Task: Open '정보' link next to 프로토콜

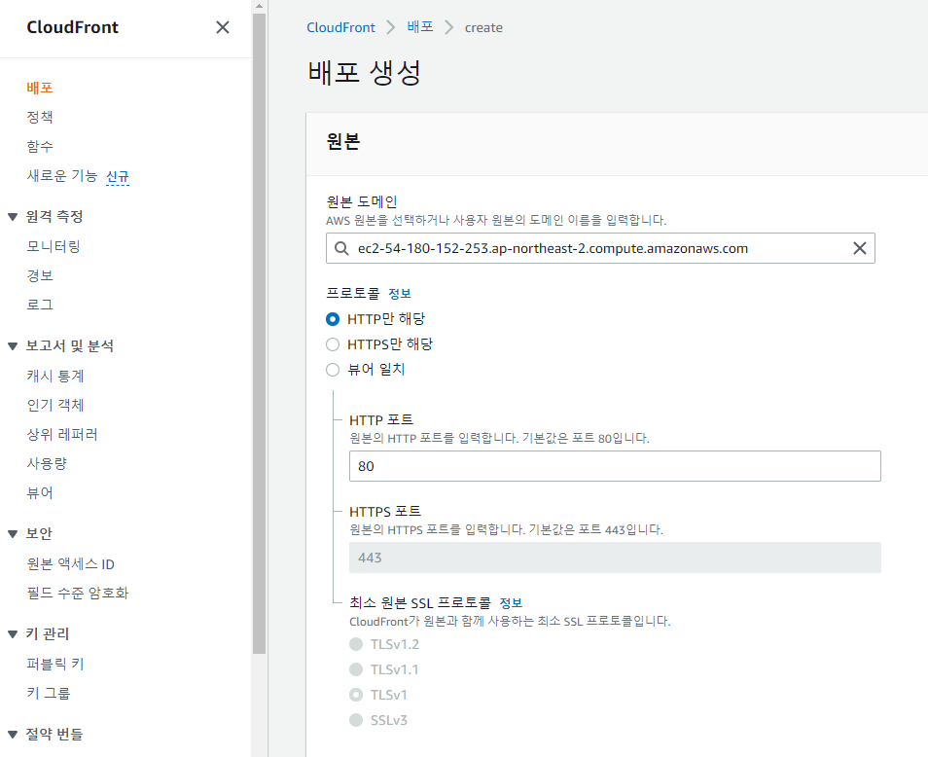Action: pos(400,294)
